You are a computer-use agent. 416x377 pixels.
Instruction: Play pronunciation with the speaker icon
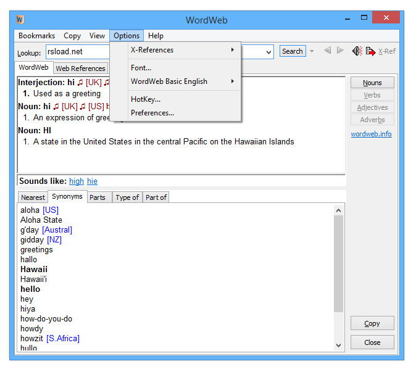(357, 51)
